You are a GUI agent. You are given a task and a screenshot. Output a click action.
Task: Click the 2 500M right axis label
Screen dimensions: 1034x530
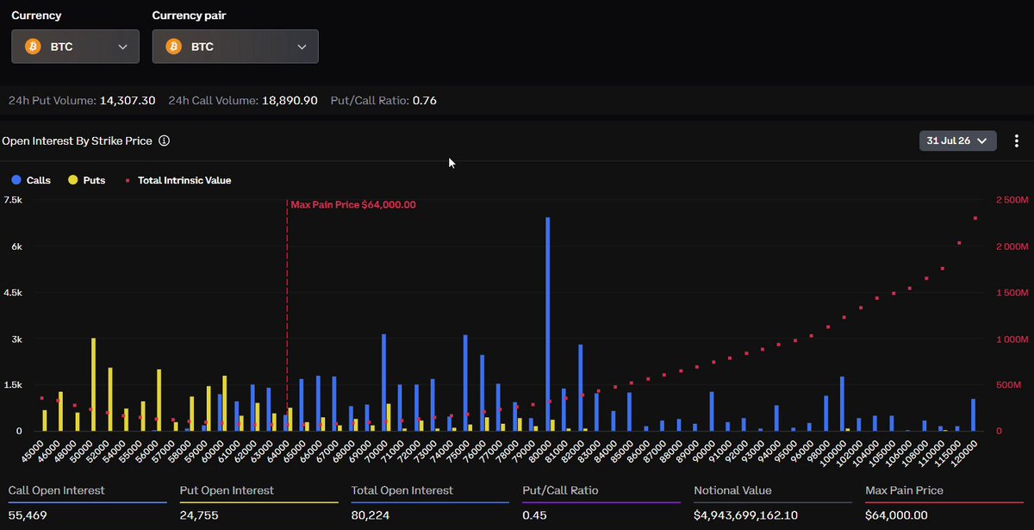pos(1012,199)
